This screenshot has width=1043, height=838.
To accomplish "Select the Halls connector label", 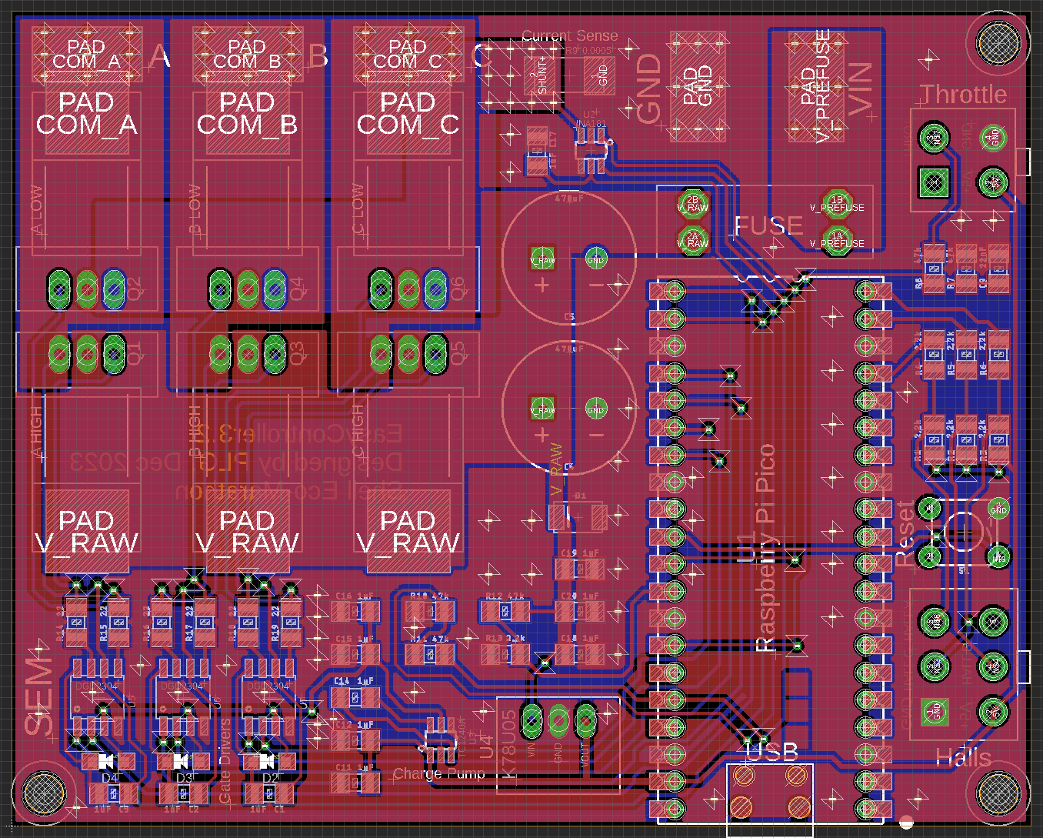I will point(963,758).
